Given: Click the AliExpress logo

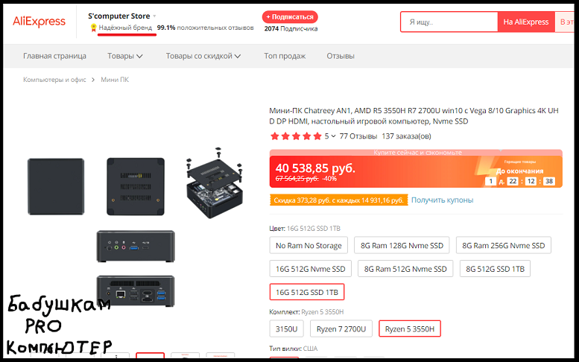Looking at the screenshot, I should coord(39,22).
